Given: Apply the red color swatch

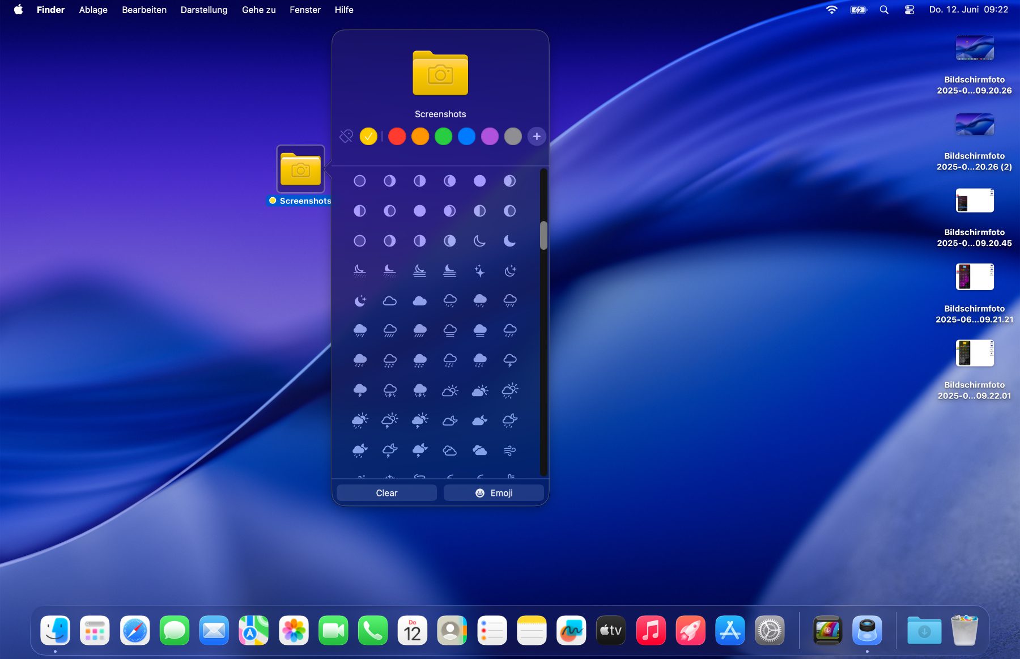Looking at the screenshot, I should [x=397, y=137].
